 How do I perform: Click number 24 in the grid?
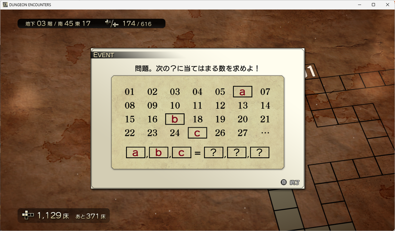tap(175, 133)
